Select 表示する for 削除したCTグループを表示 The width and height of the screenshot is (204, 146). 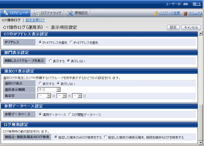(50, 61)
